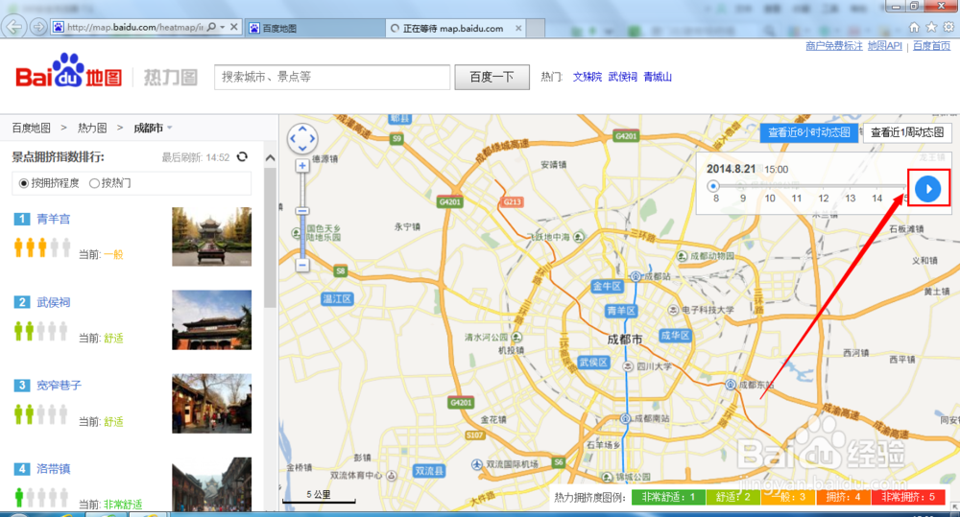Image resolution: width=960 pixels, height=517 pixels.
Task: Refresh the crowding index ranking
Action: tap(243, 156)
